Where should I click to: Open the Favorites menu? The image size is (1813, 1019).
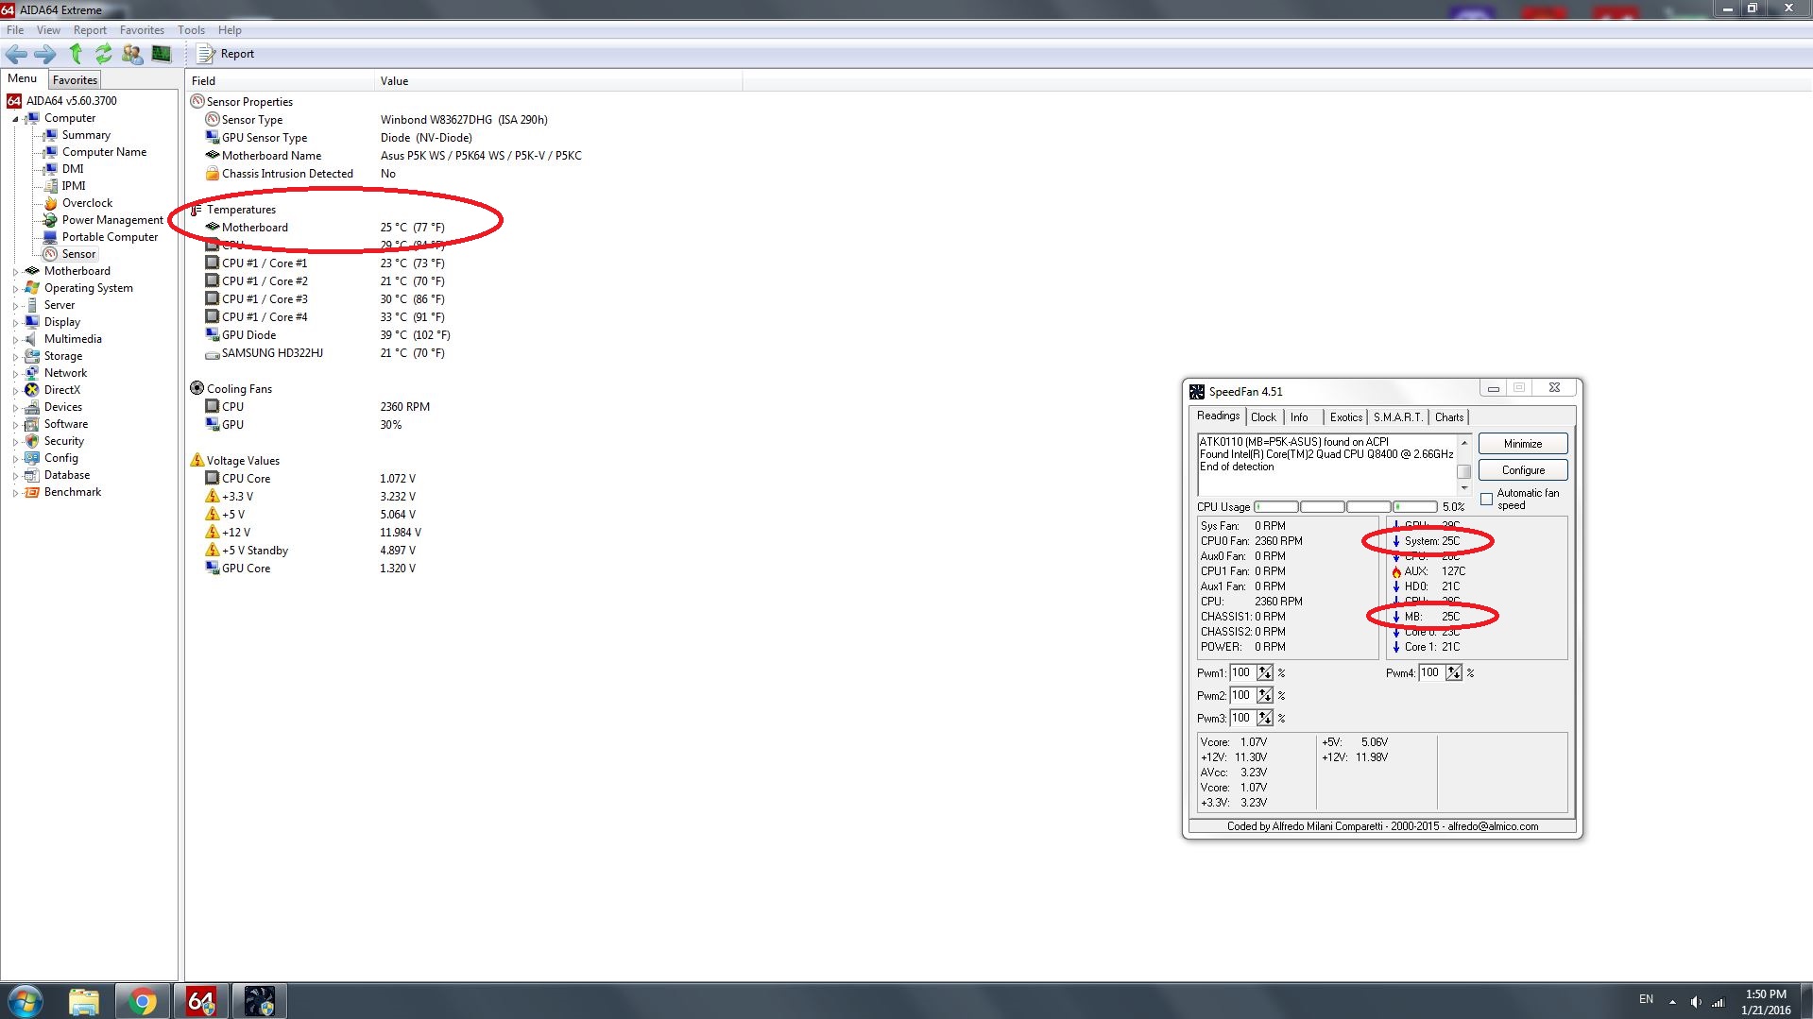click(x=142, y=30)
